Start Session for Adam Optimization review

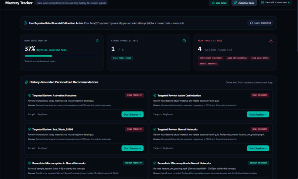(258, 115)
